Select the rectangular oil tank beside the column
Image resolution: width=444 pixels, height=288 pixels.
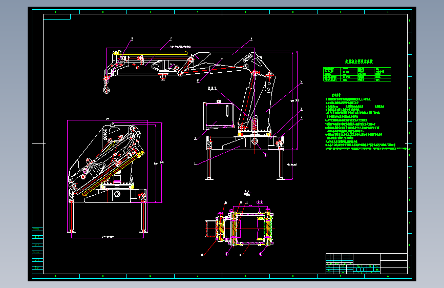[219, 115]
